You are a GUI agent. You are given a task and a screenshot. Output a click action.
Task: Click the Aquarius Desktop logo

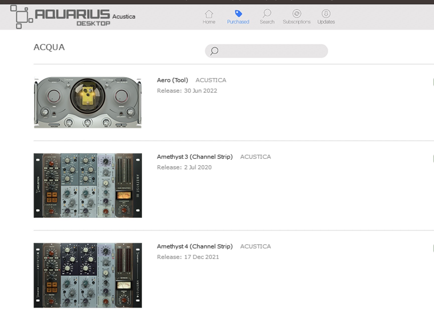[x=60, y=17]
